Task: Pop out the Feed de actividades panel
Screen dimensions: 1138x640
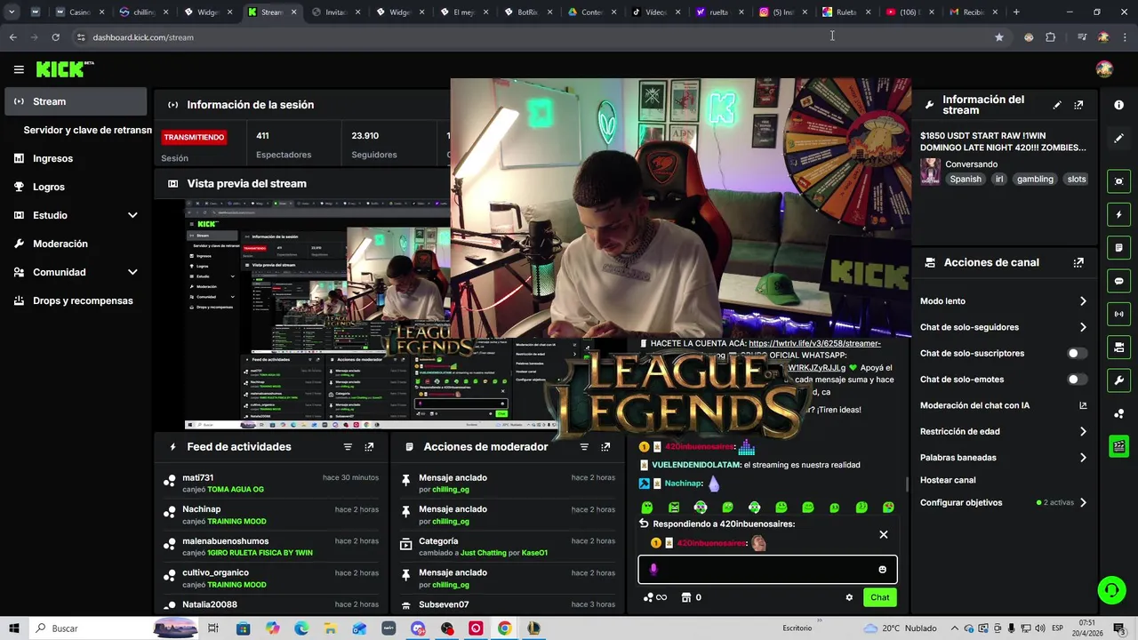Action: [369, 447]
